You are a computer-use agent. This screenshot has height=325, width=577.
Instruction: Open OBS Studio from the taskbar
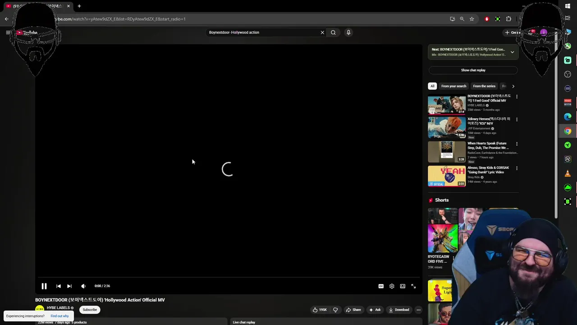point(568,74)
